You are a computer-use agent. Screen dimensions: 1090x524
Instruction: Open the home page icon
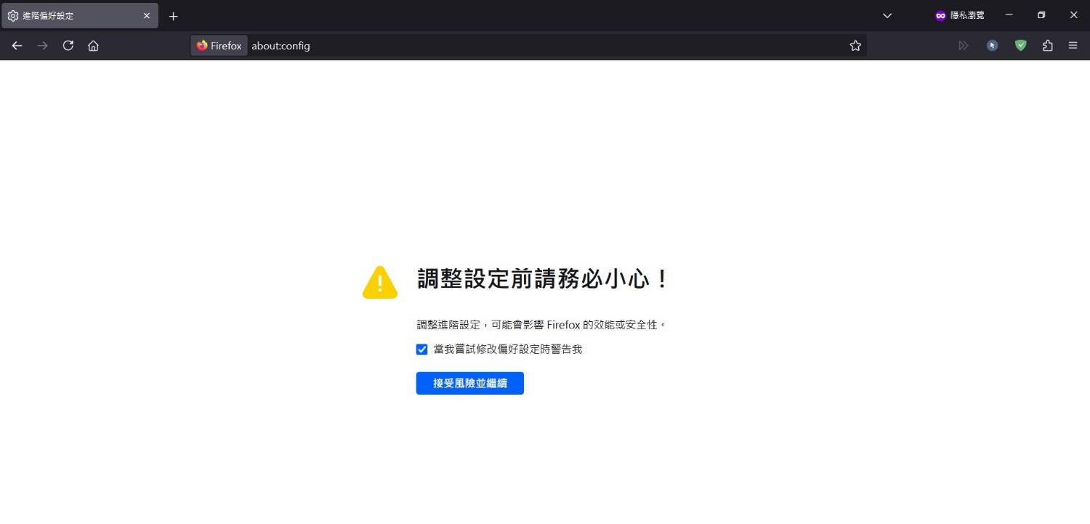click(x=93, y=46)
